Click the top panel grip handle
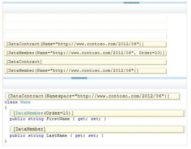191x149 pixels. [x=131, y=3]
